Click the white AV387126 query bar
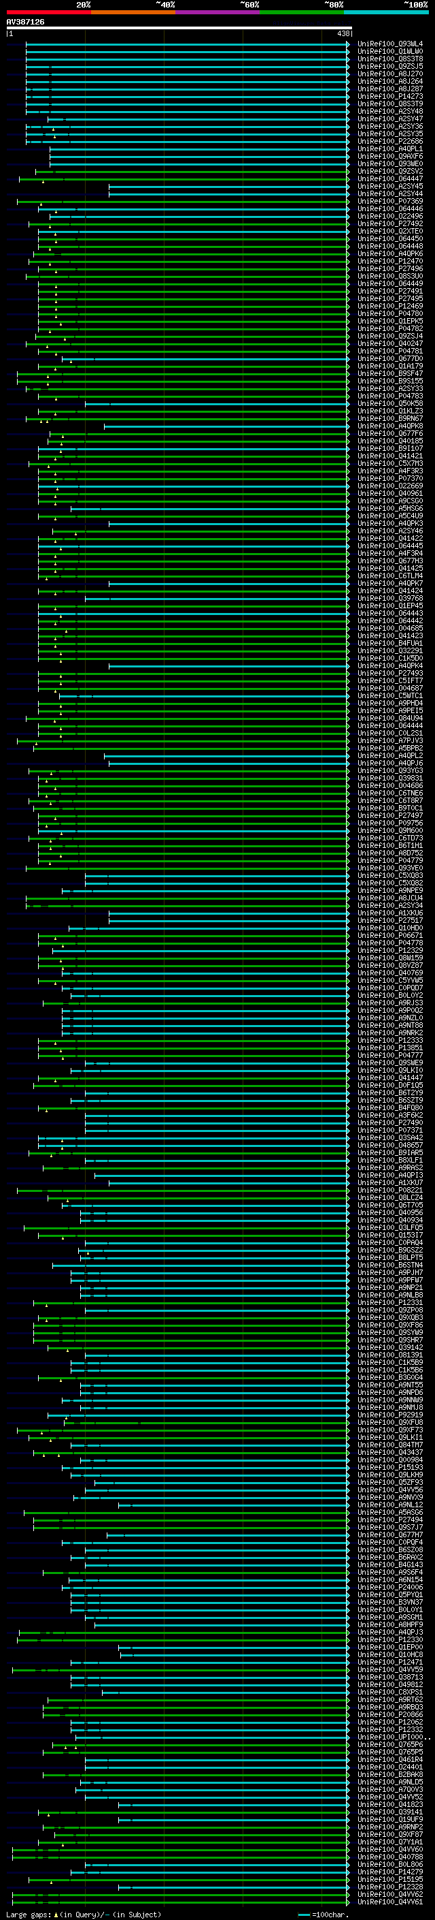The height and width of the screenshot is (1920, 435). pos(179,27)
